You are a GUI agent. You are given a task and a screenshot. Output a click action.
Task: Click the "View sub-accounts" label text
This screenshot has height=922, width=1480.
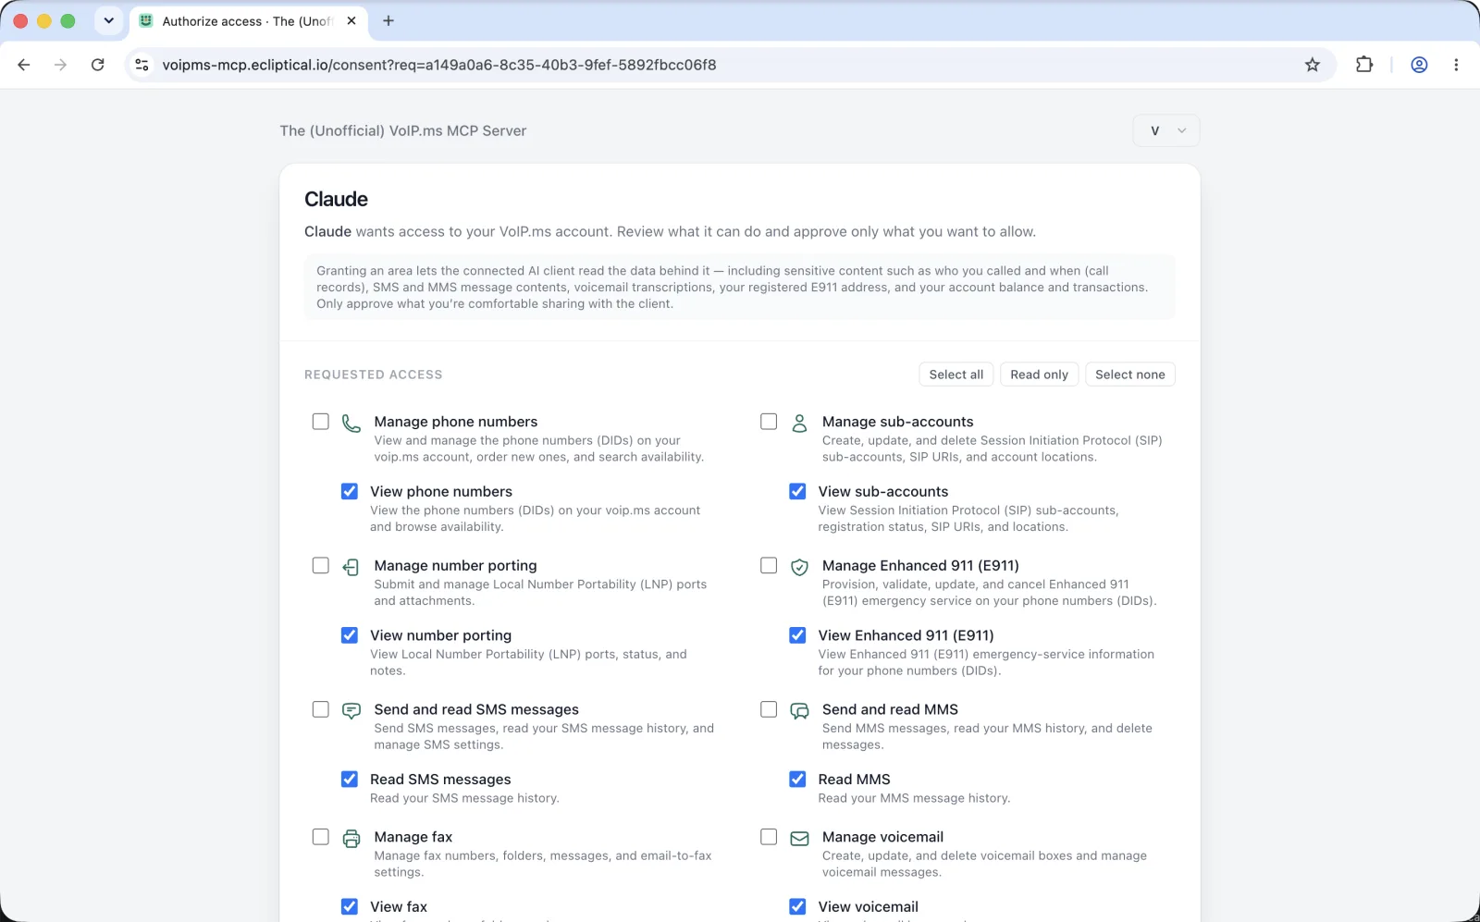883,491
